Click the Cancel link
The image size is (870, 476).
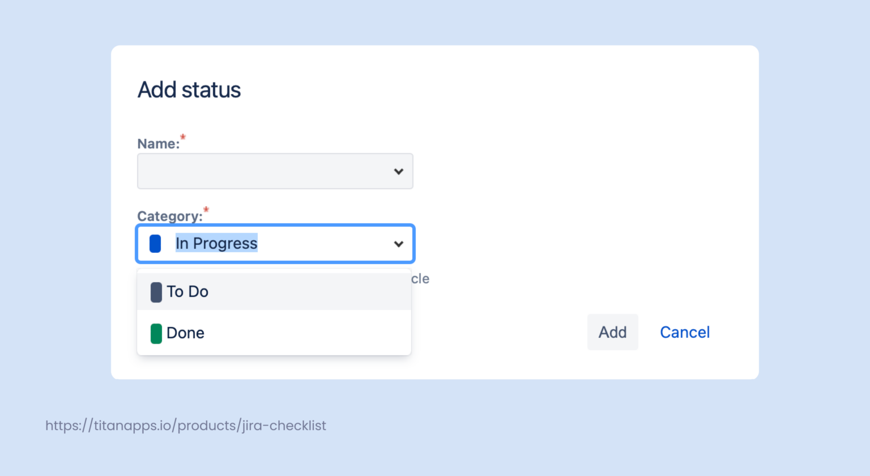tap(685, 332)
